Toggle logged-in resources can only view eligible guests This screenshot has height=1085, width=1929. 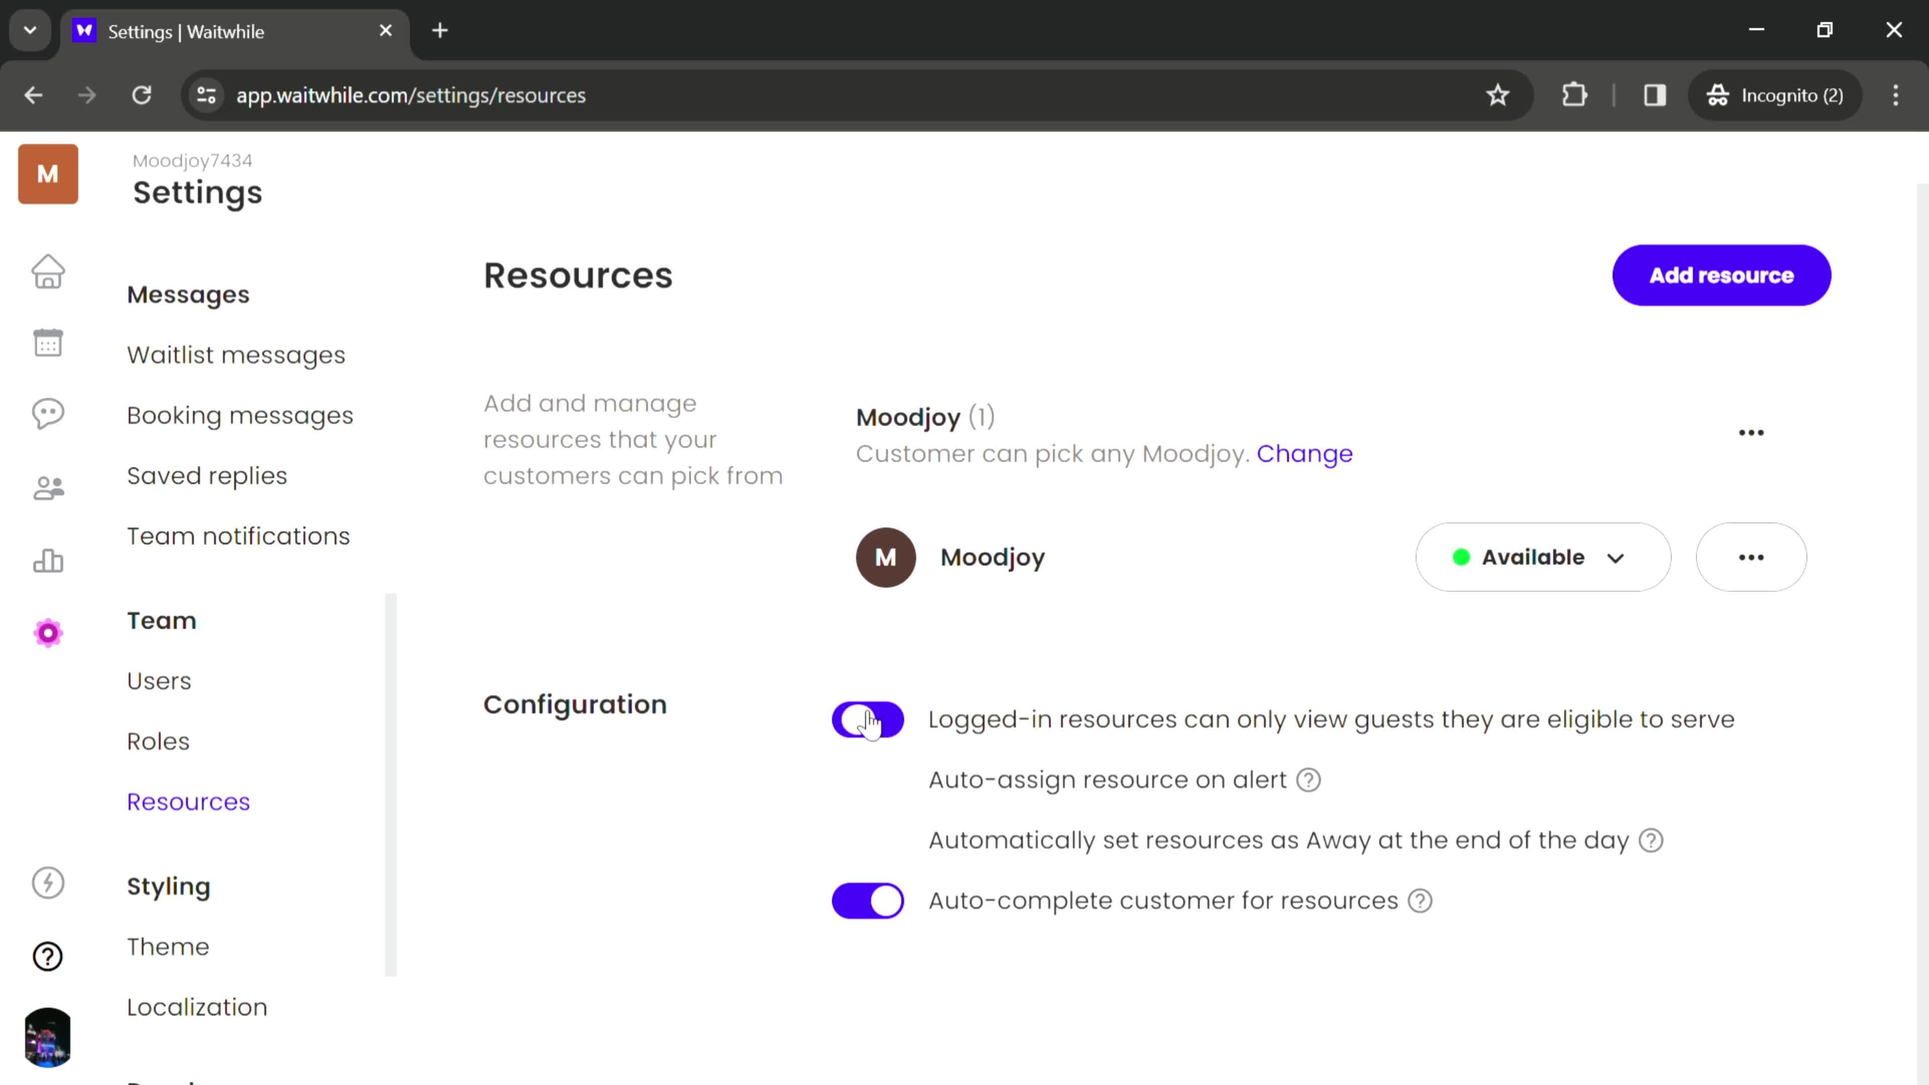(867, 720)
